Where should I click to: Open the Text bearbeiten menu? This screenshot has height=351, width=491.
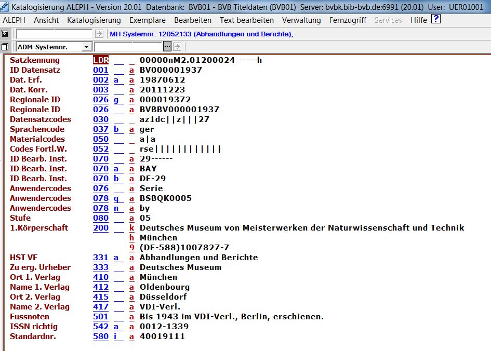click(x=247, y=20)
